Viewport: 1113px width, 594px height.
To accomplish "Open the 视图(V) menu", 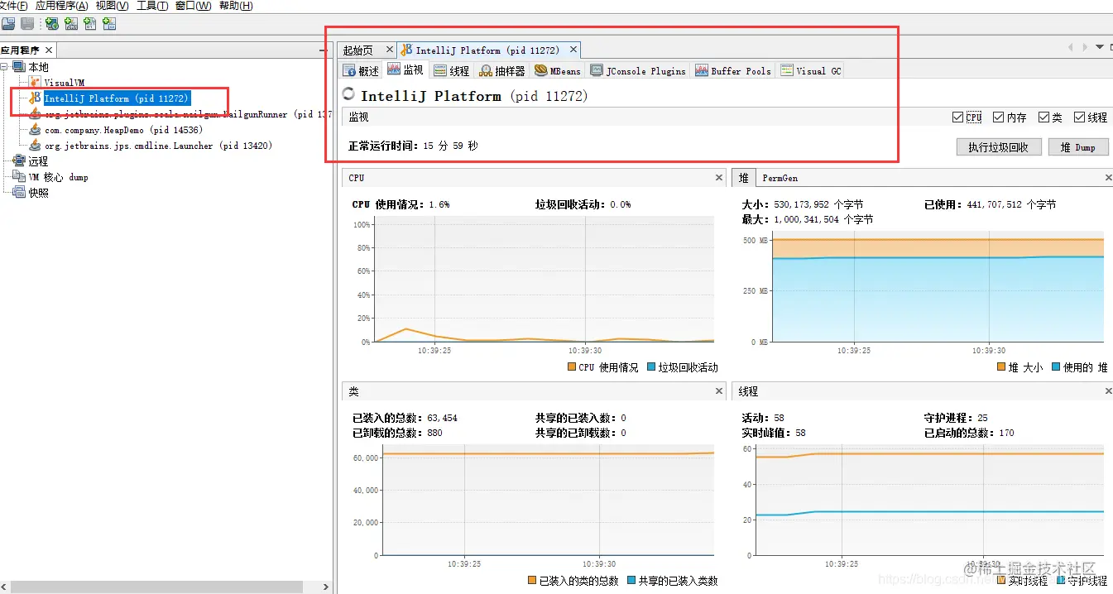I will click(x=113, y=6).
